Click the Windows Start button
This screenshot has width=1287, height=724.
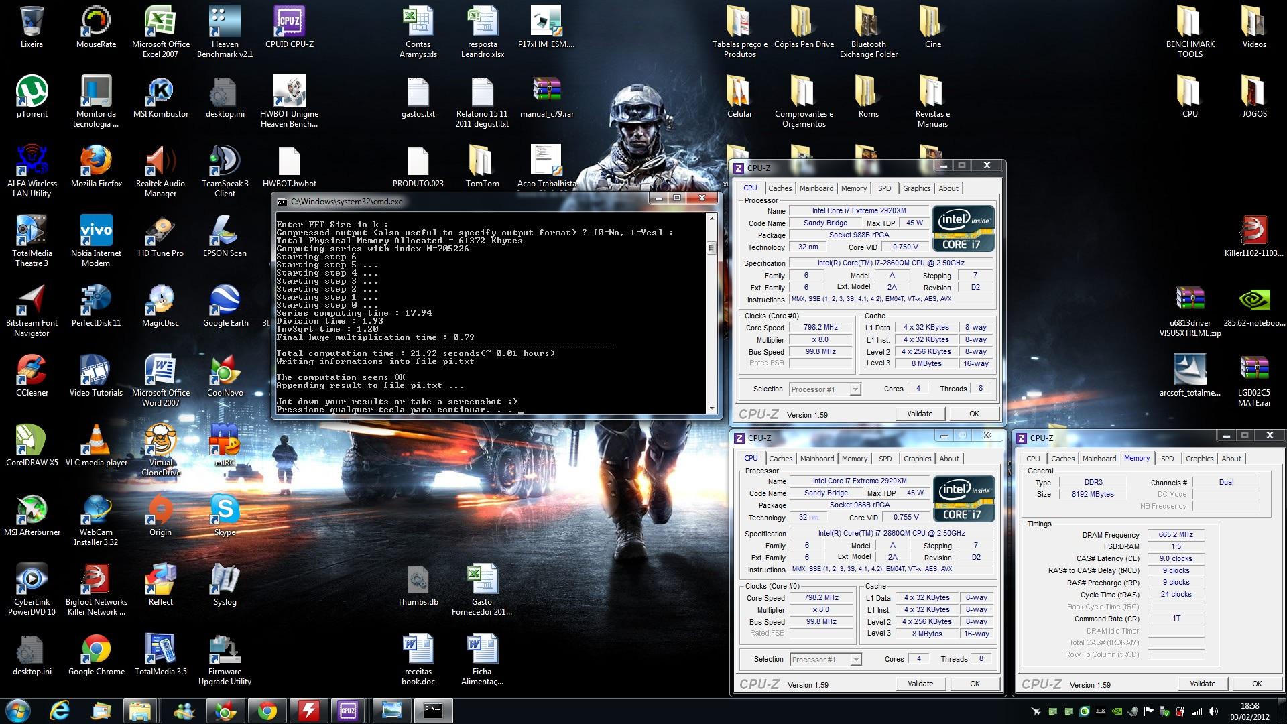click(x=17, y=711)
